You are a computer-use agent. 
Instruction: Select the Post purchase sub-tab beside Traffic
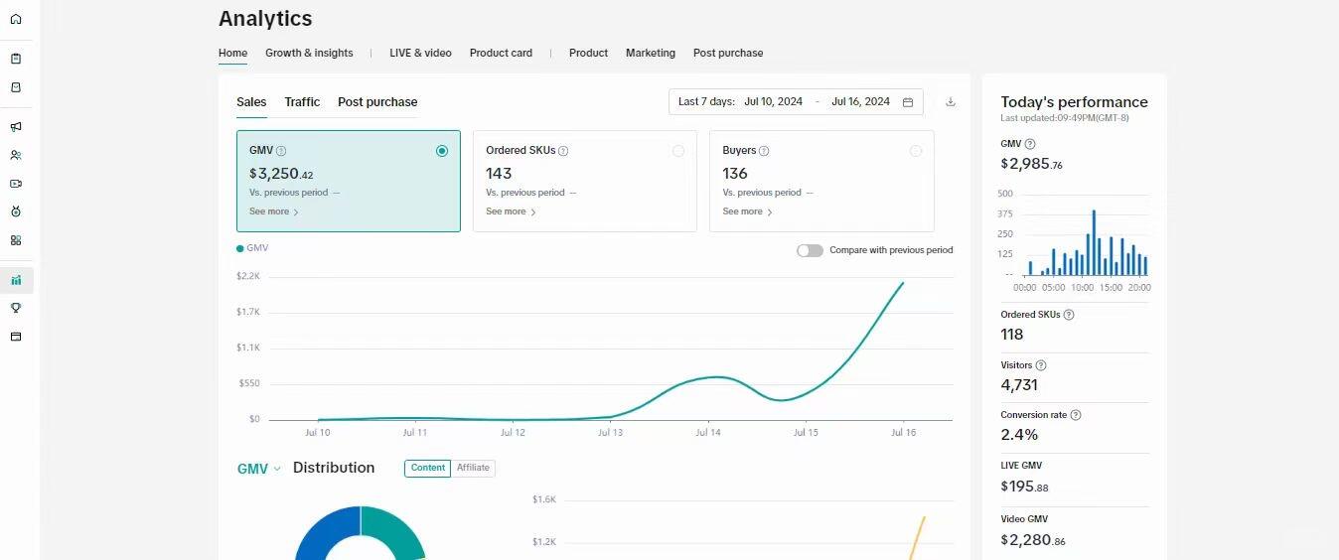click(x=377, y=101)
